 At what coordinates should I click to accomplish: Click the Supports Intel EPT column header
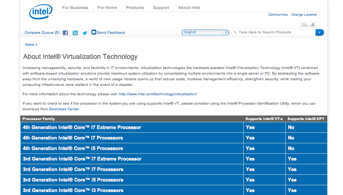point(306,119)
